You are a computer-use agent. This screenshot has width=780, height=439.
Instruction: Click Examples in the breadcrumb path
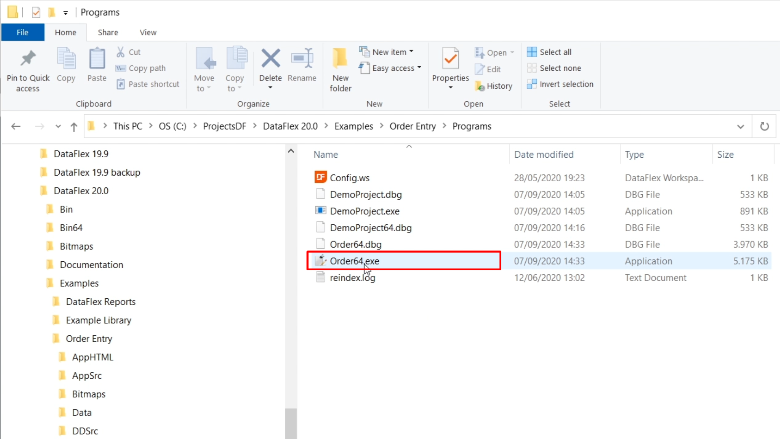click(353, 126)
